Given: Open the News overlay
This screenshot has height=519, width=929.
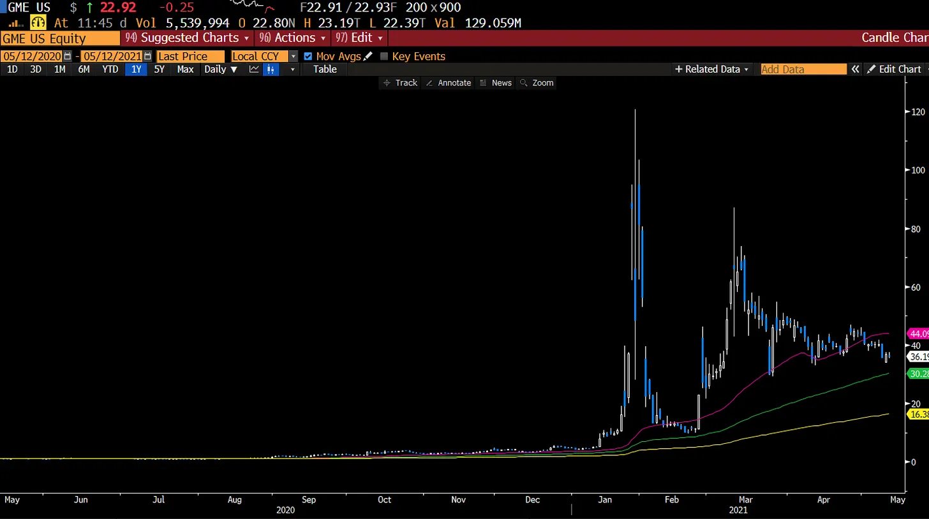Looking at the screenshot, I should click(496, 83).
